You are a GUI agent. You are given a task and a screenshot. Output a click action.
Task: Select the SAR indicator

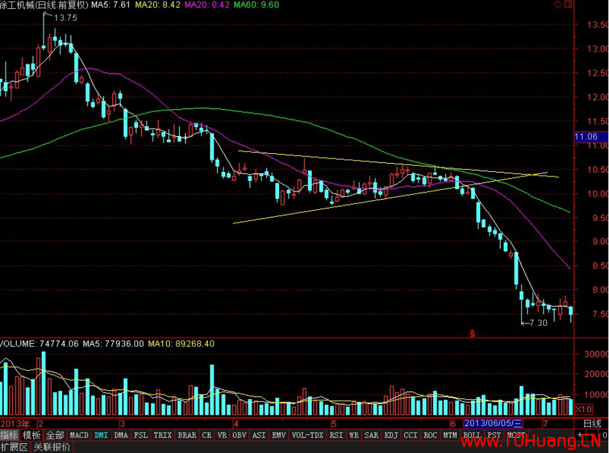[x=372, y=435]
